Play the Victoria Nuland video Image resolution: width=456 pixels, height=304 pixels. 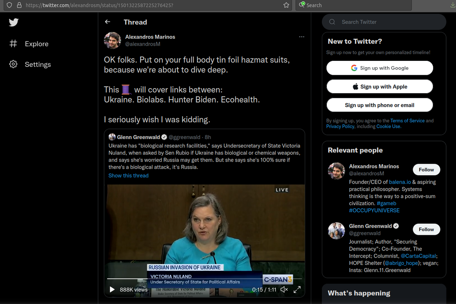(112, 290)
